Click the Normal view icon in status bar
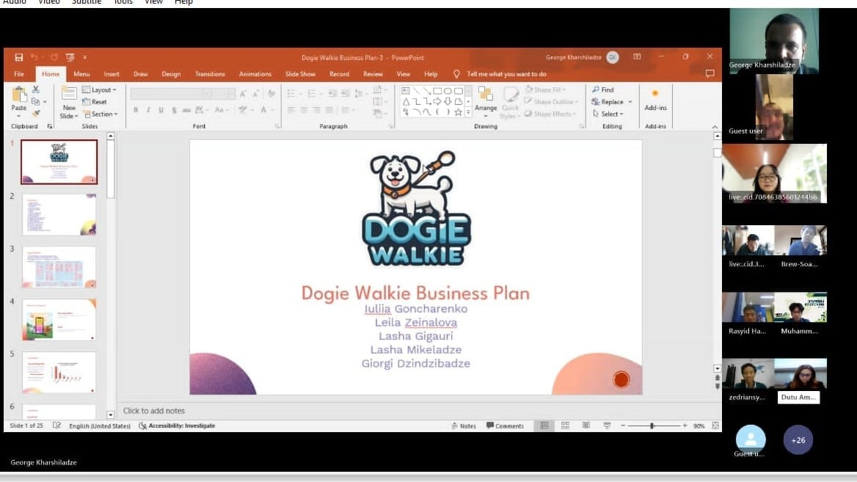Viewport: 857px width, 482px height. coord(544,426)
